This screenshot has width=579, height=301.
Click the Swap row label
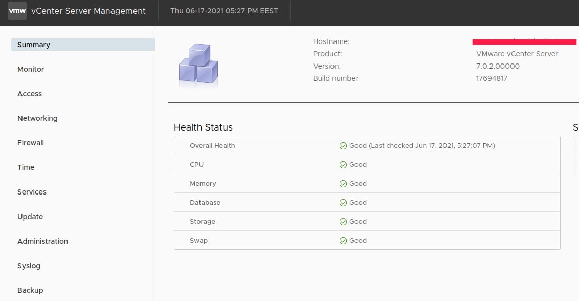click(198, 241)
